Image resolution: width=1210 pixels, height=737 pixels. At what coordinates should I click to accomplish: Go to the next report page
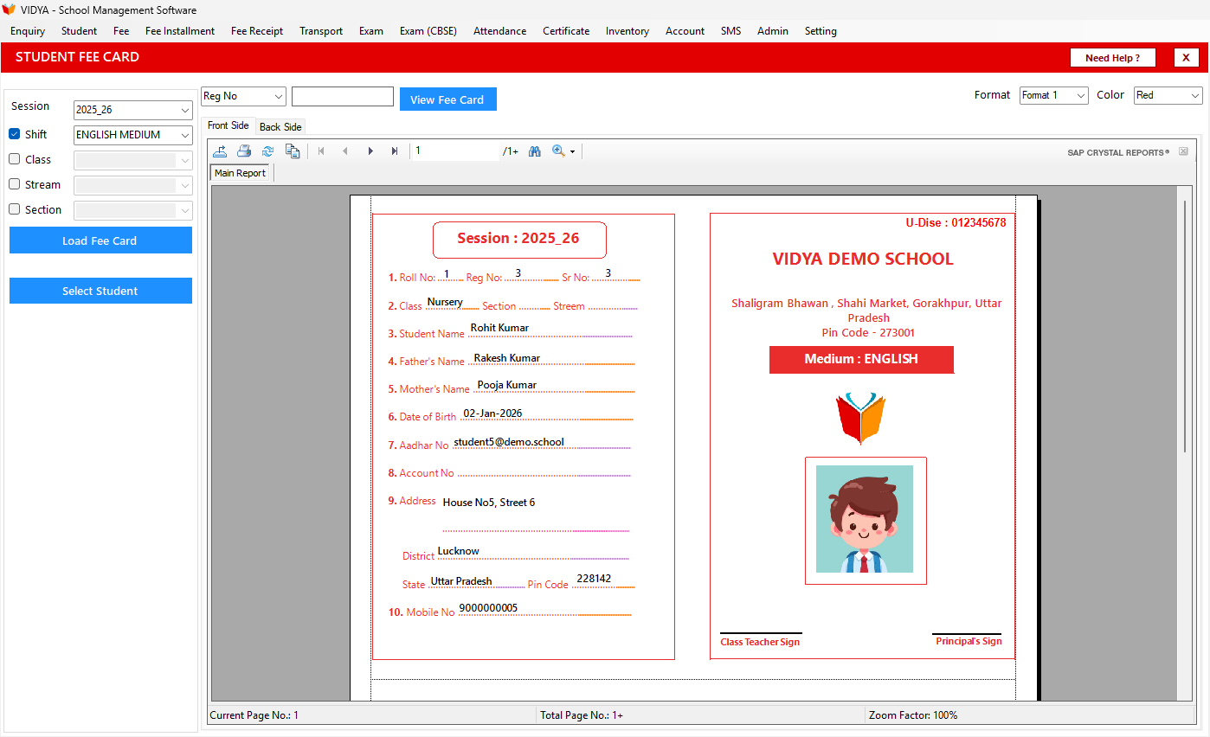point(370,151)
